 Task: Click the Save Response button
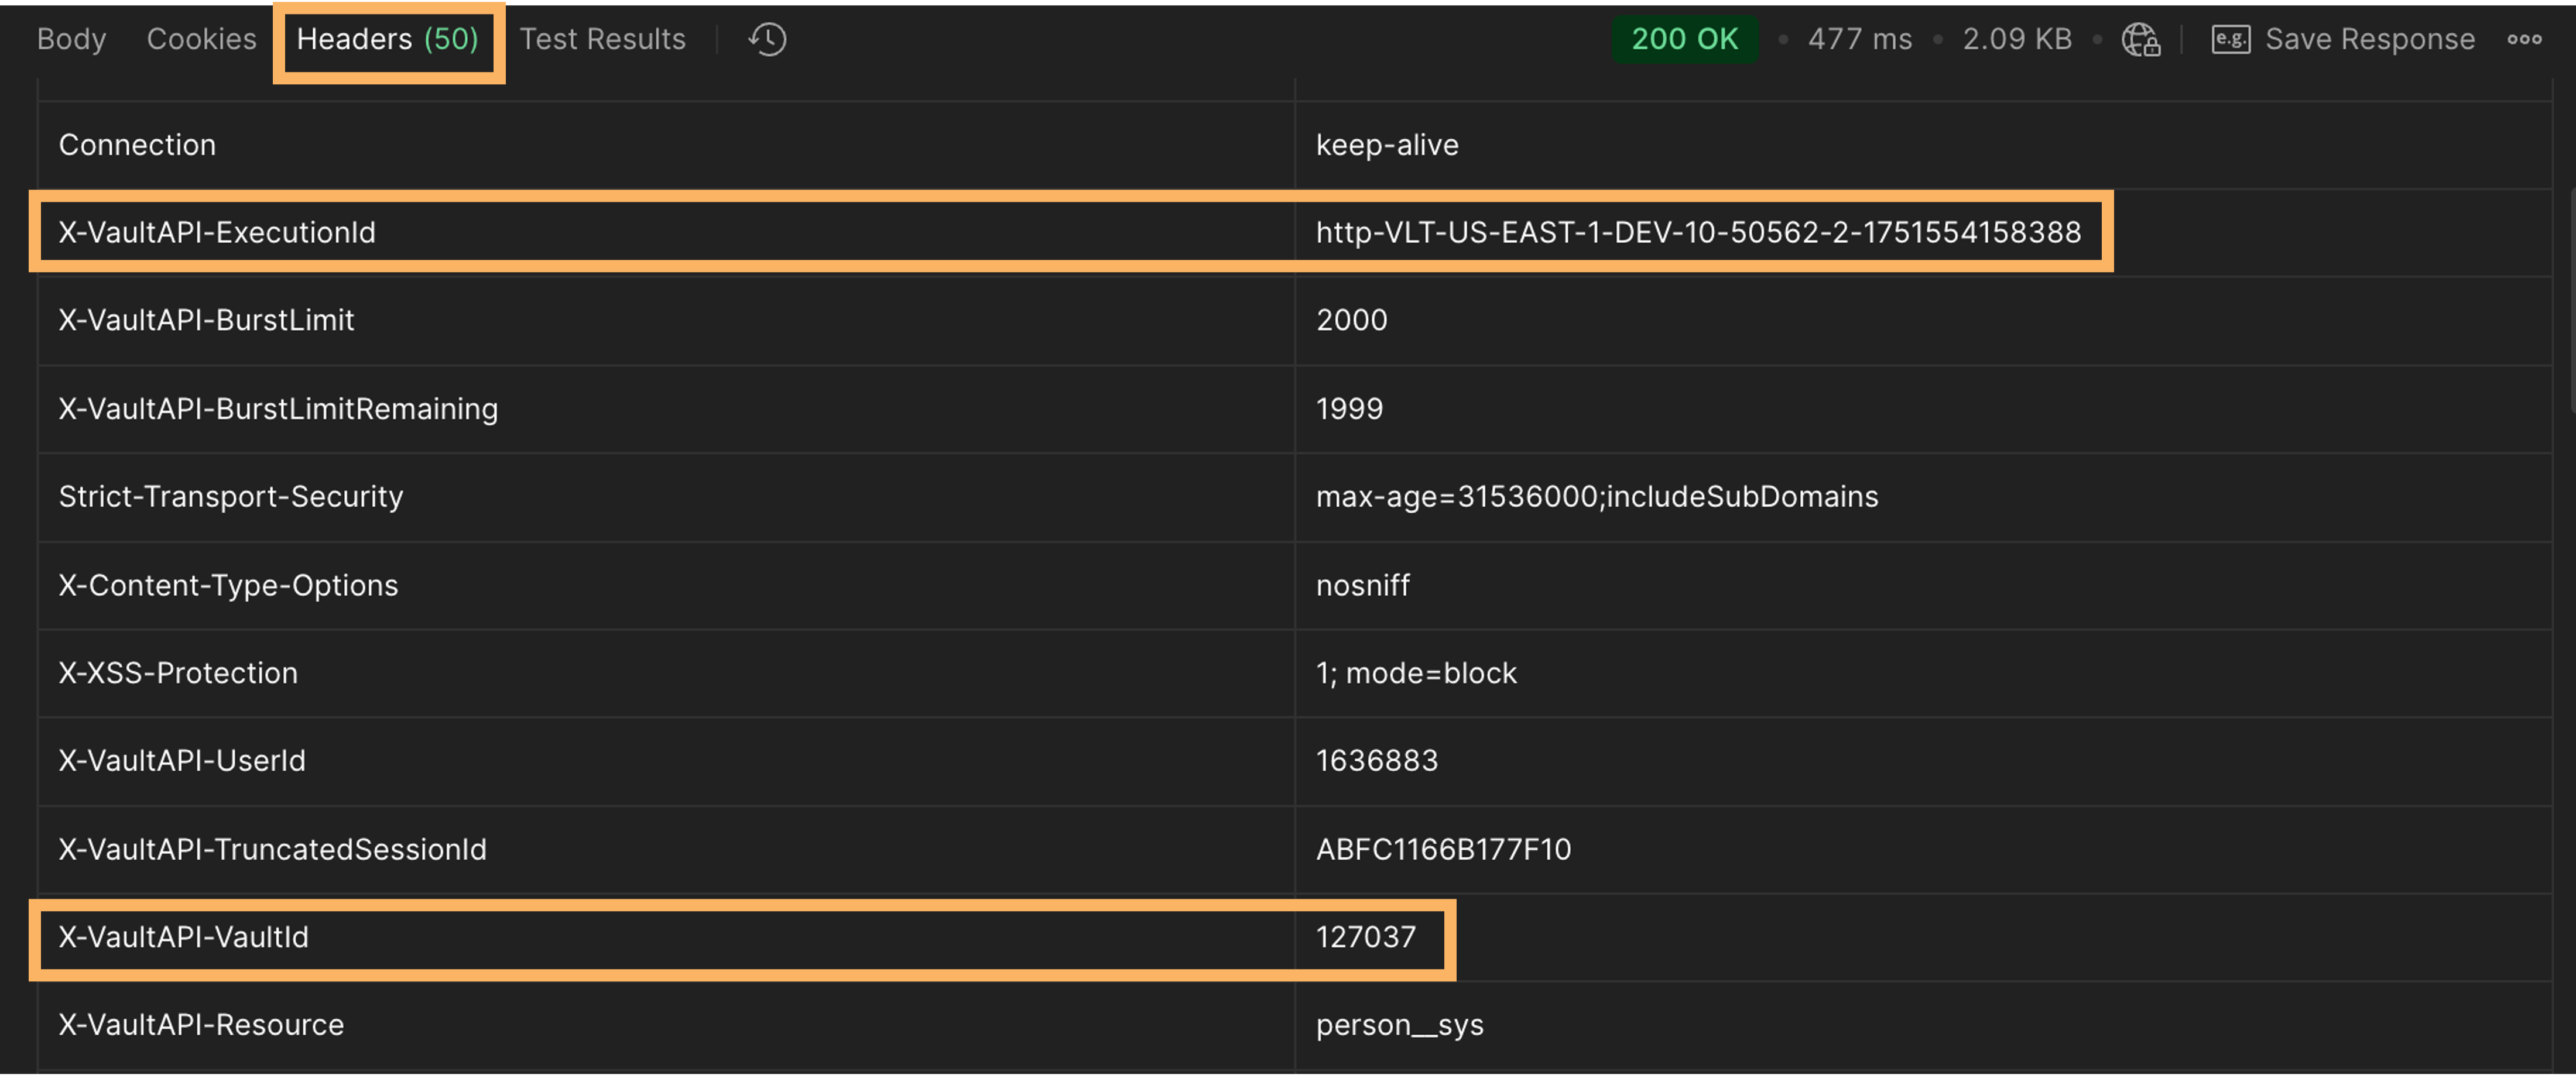coord(2369,40)
